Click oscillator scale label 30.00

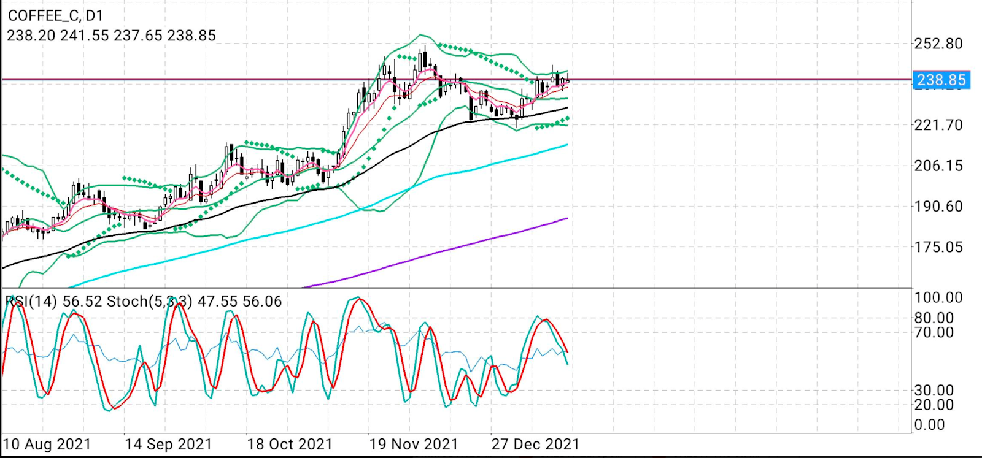pyautogui.click(x=934, y=390)
